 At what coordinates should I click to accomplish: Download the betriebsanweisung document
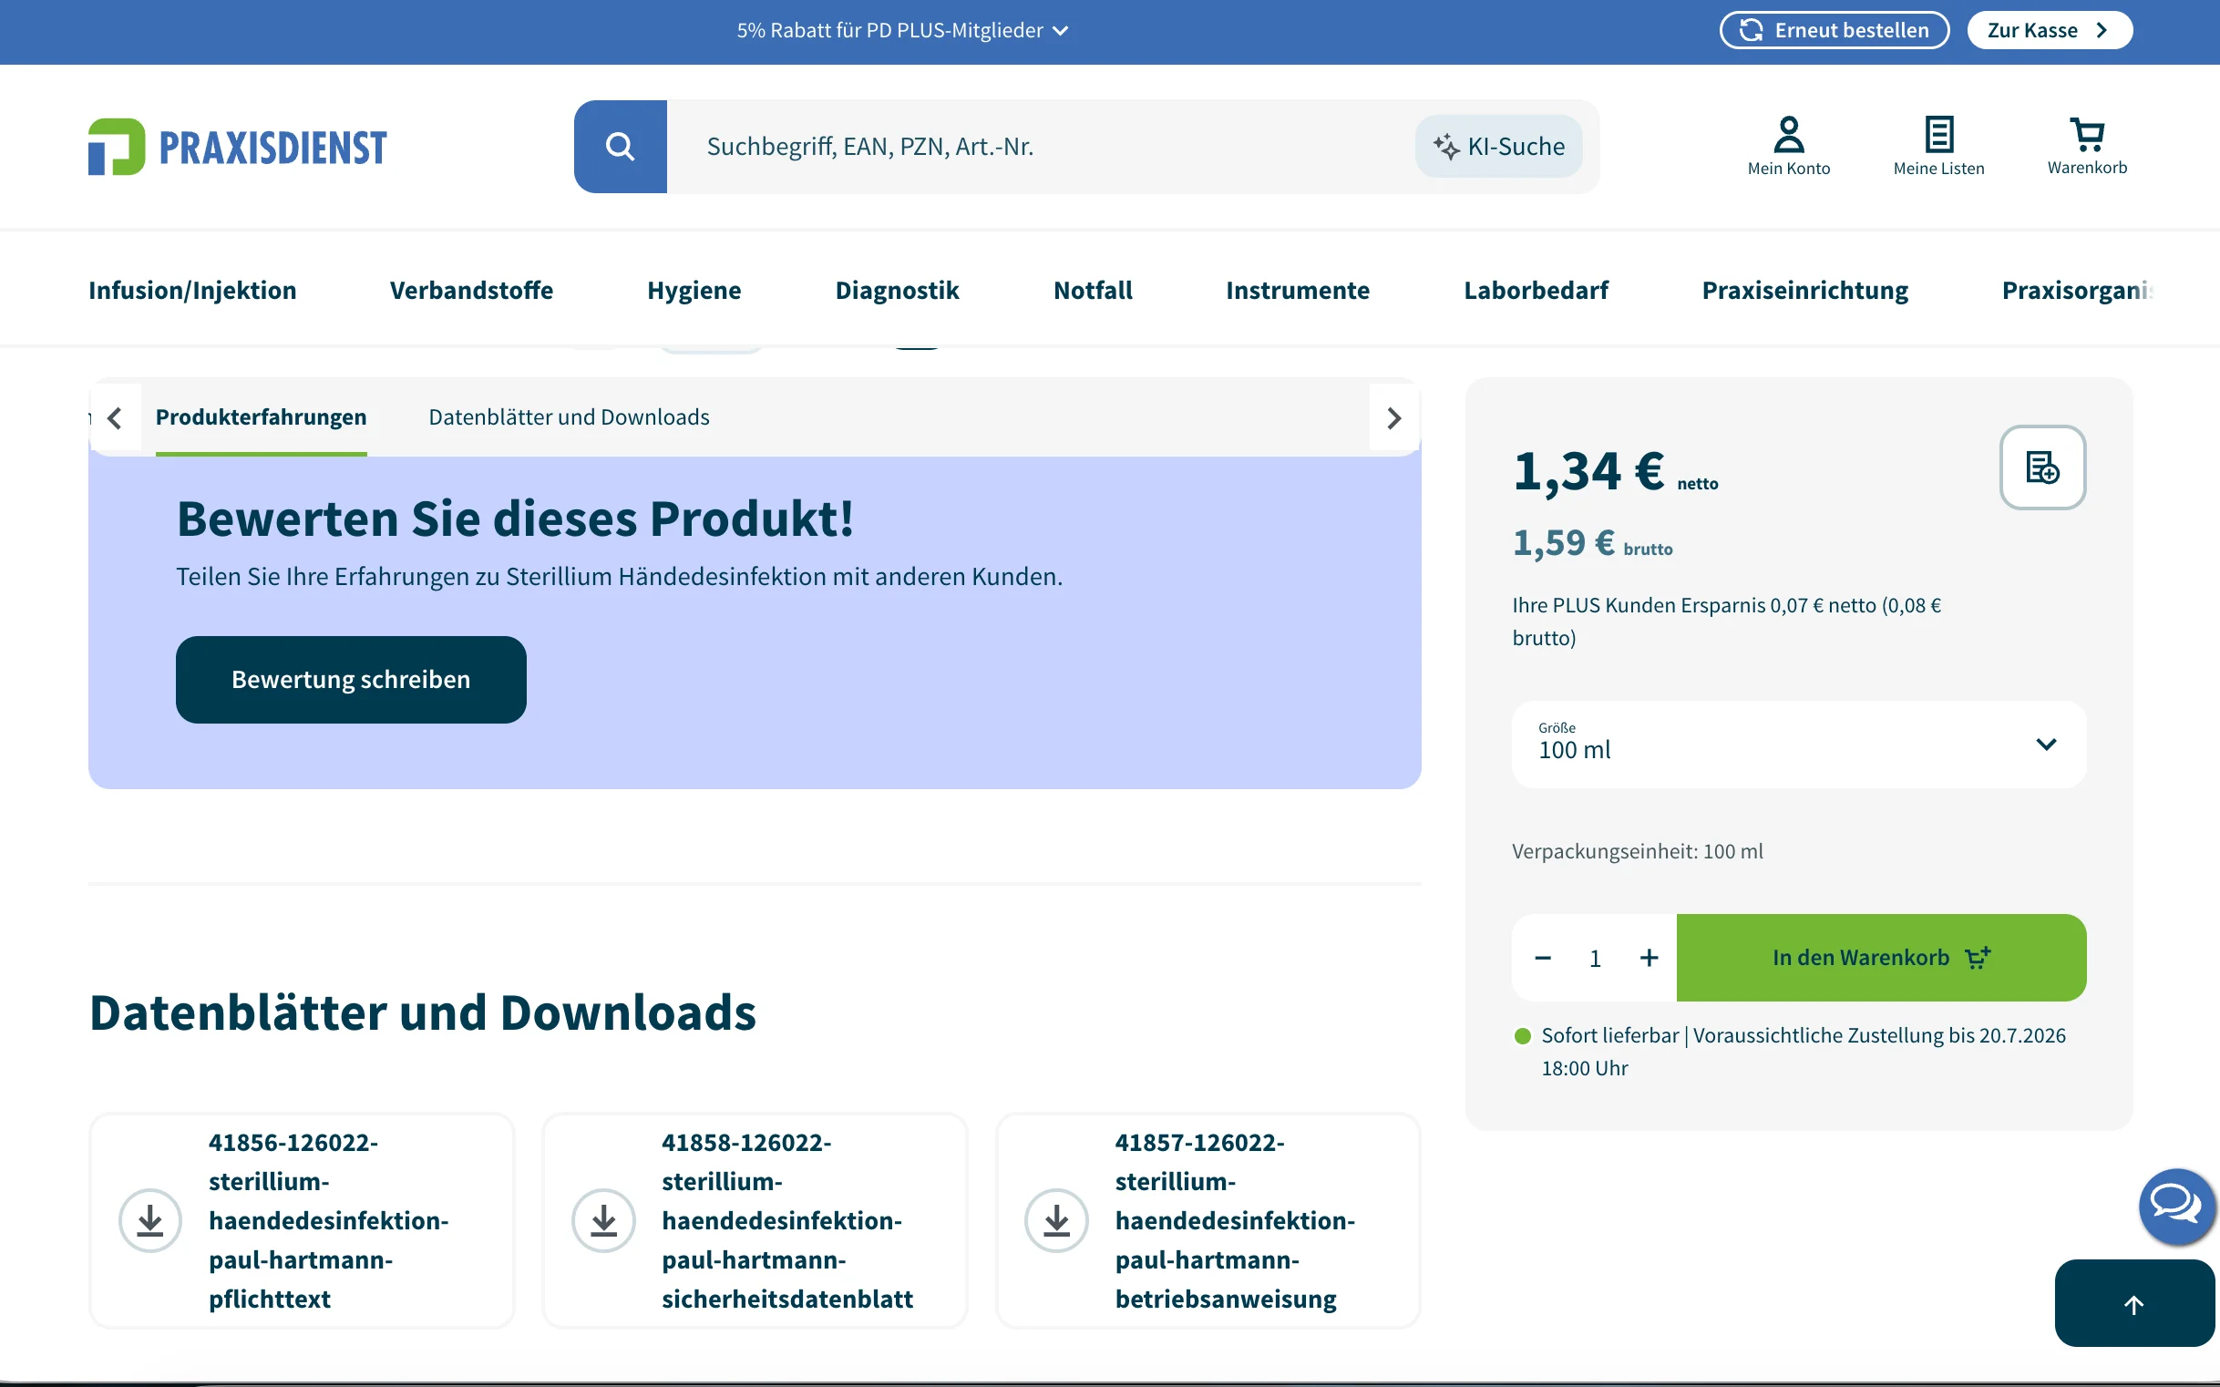(1057, 1220)
